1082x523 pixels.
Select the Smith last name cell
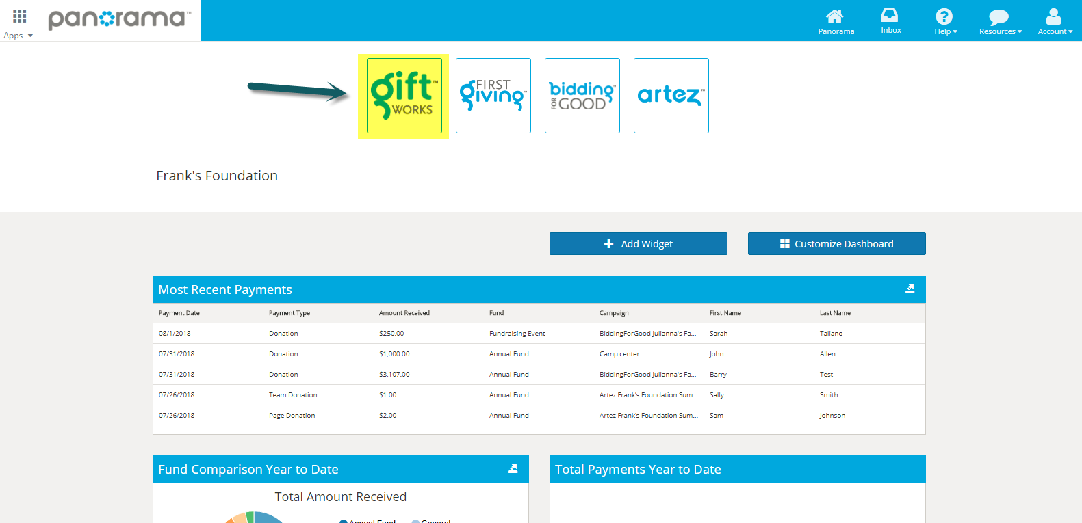[829, 395]
